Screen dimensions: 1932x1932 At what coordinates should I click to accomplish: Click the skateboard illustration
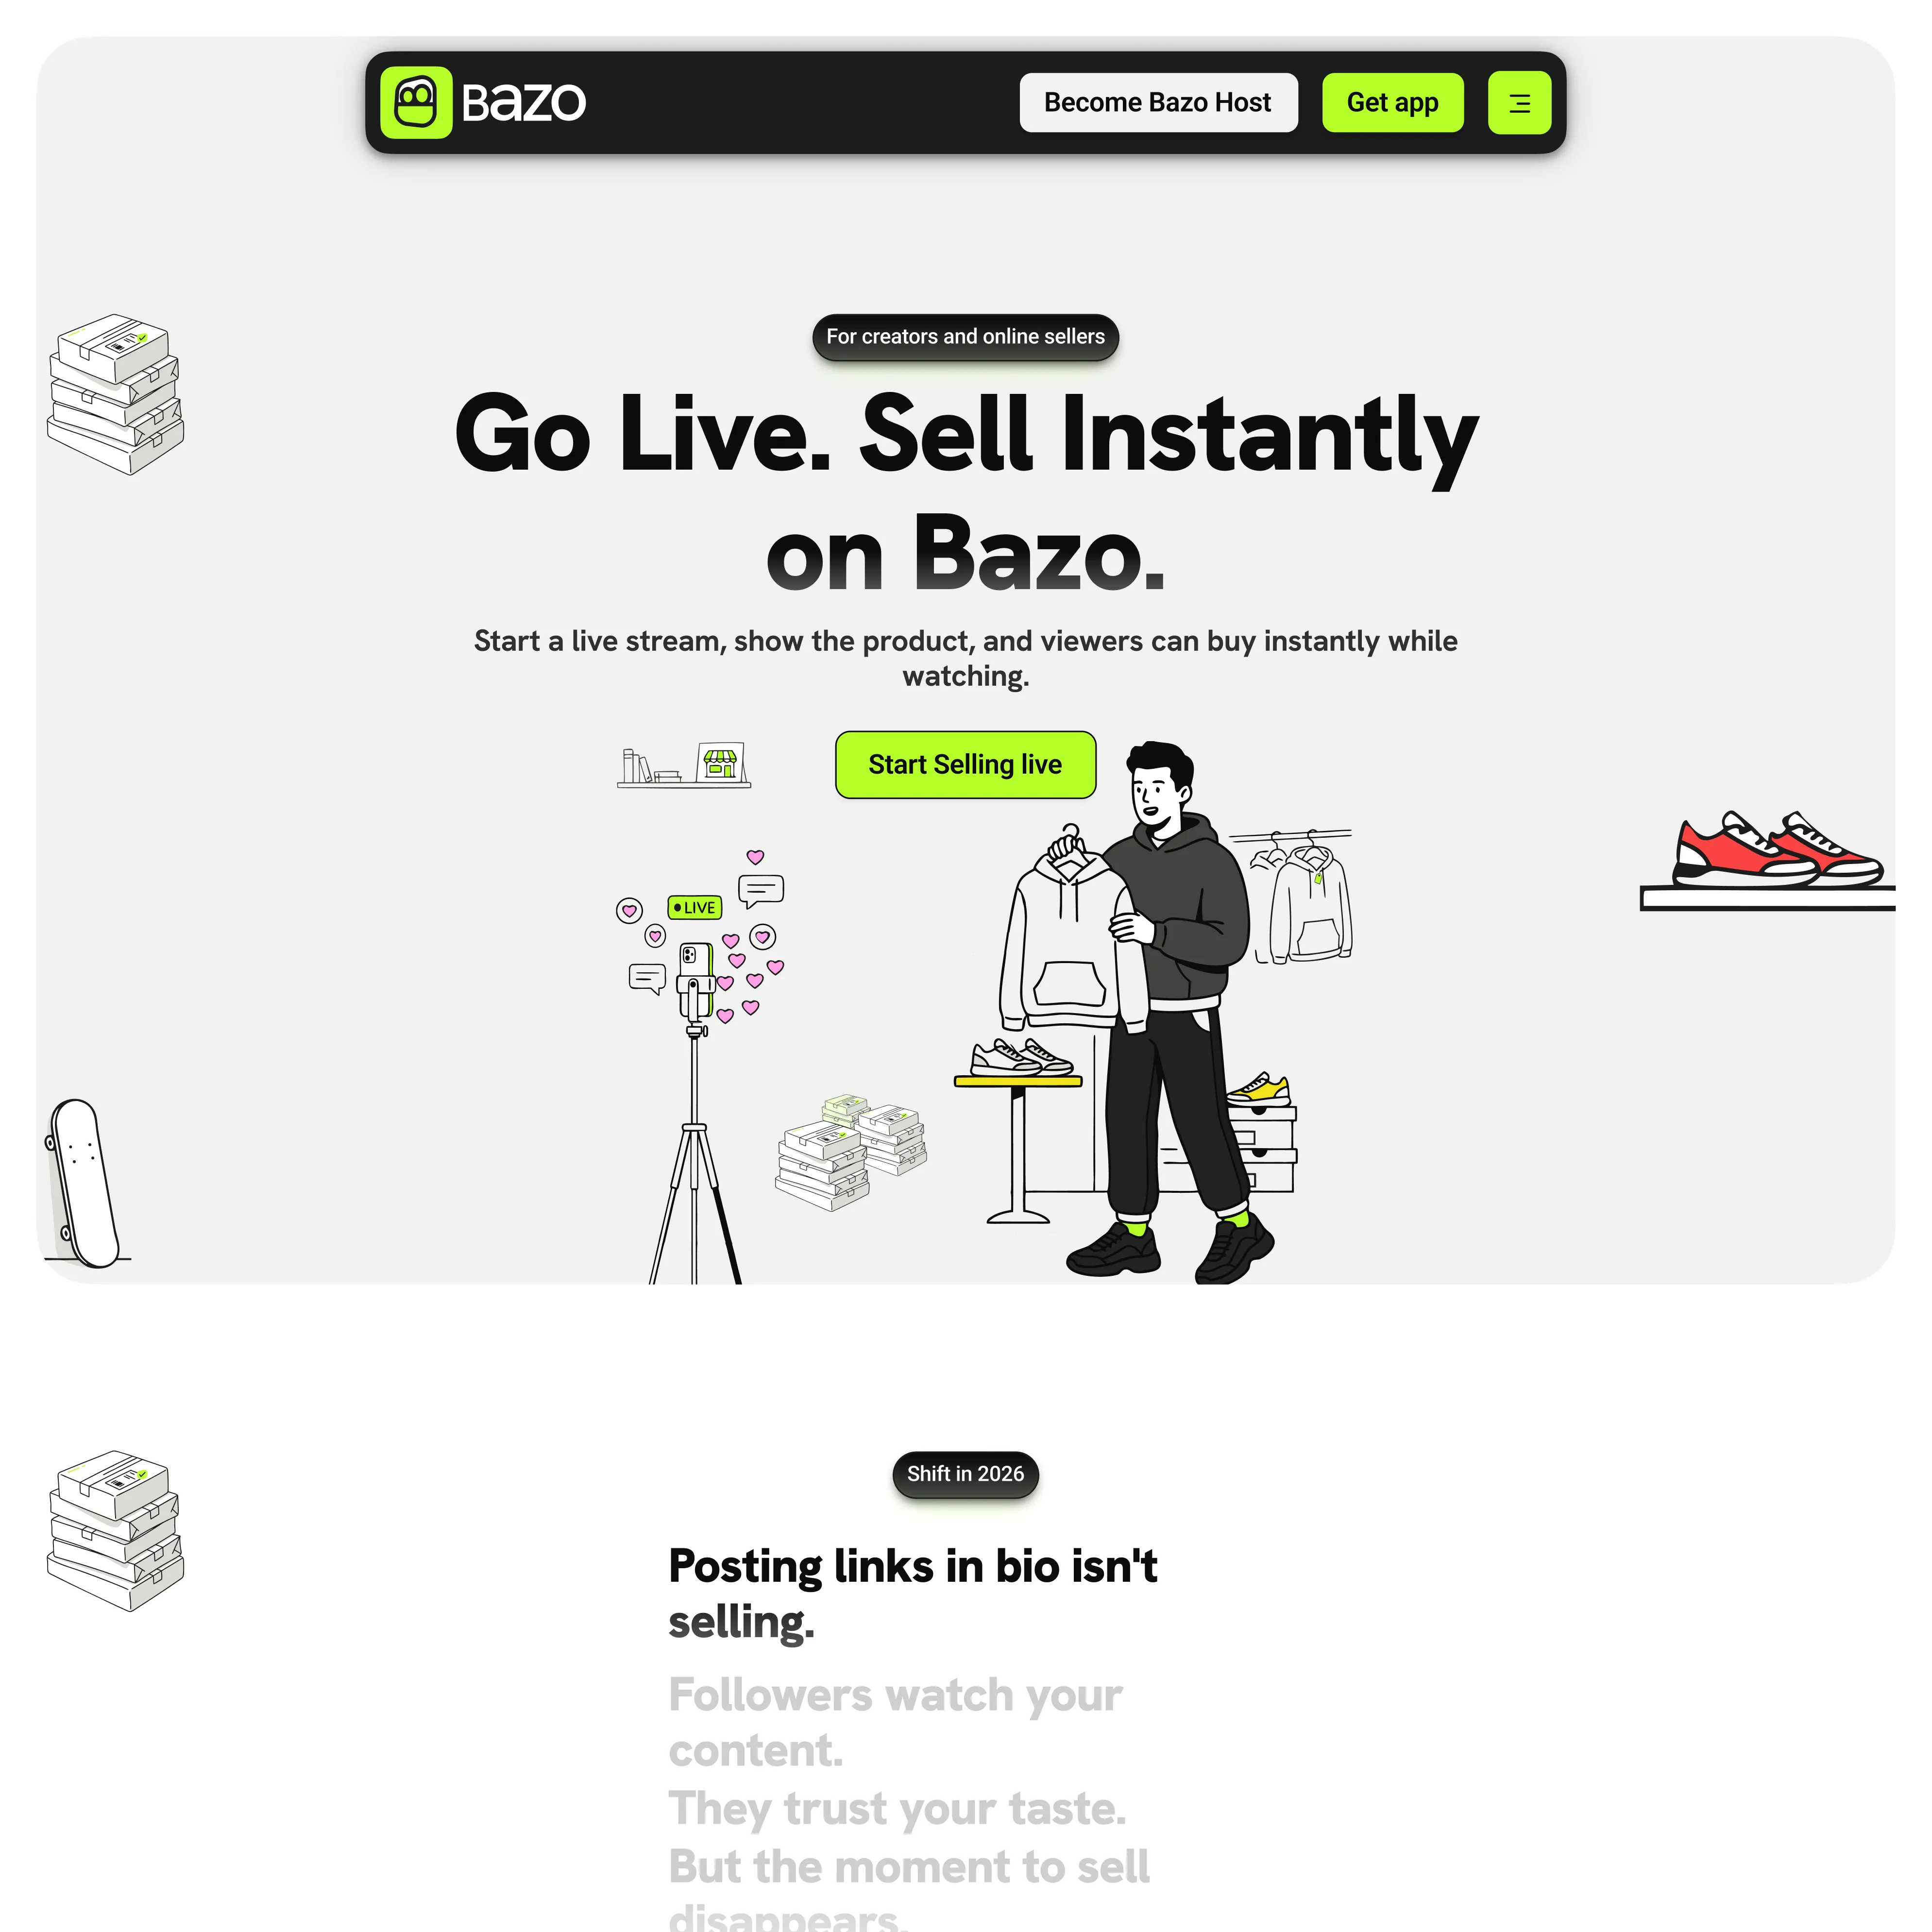pos(84,1182)
